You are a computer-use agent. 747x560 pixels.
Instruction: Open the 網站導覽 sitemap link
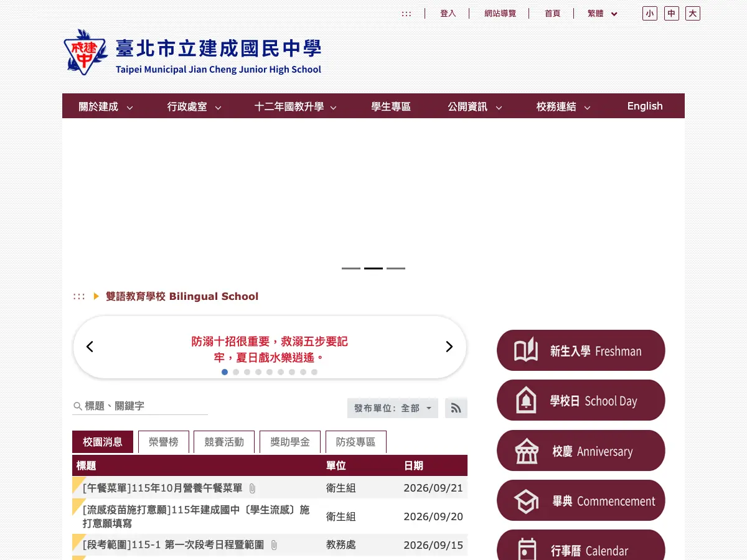click(x=500, y=14)
